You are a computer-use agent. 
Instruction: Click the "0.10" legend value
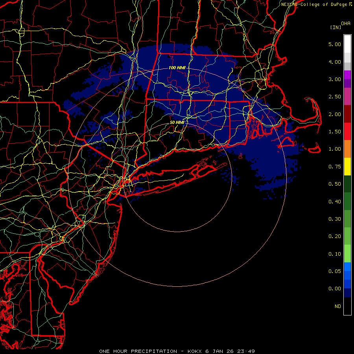(335, 254)
